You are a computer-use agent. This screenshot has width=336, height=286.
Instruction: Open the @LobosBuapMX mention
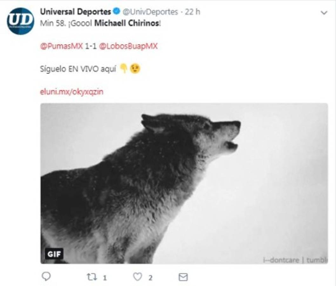click(x=128, y=46)
